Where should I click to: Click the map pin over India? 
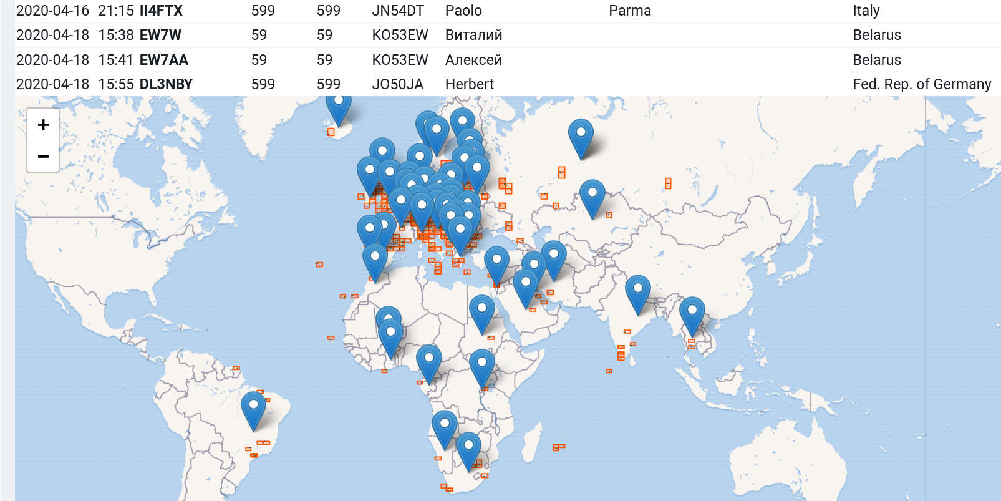click(x=637, y=292)
